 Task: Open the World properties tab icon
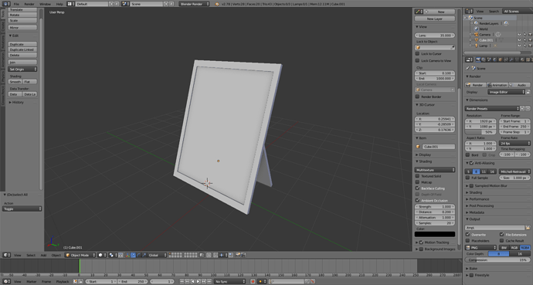coord(494,59)
